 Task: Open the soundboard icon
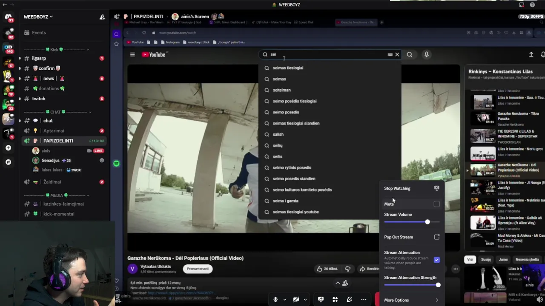pyautogui.click(x=350, y=300)
